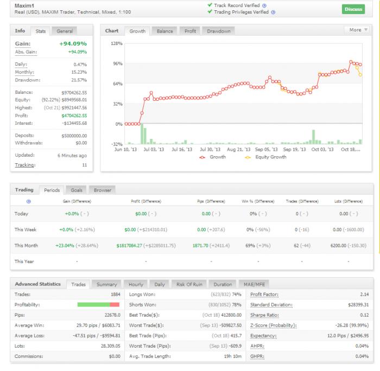Open the Periods tab in Trading
Screen dimensions: 380x371
pyautogui.click(x=52, y=190)
